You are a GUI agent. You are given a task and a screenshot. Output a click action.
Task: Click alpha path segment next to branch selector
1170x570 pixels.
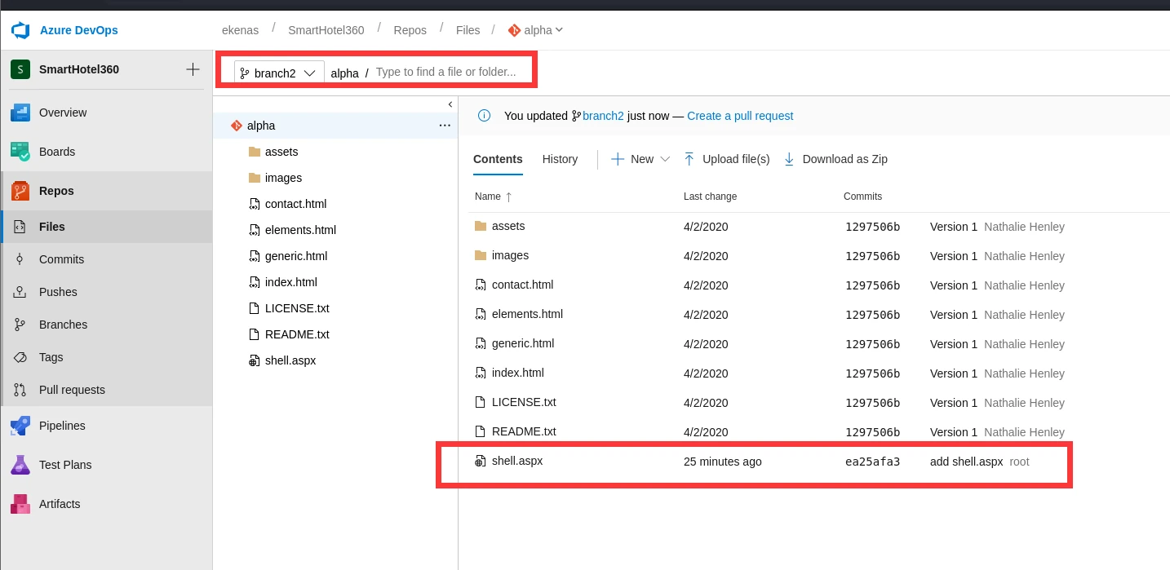coord(344,73)
